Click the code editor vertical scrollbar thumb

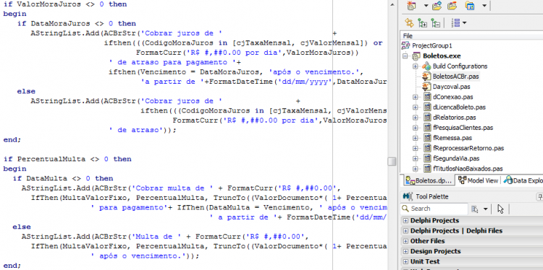pyautogui.click(x=392, y=162)
